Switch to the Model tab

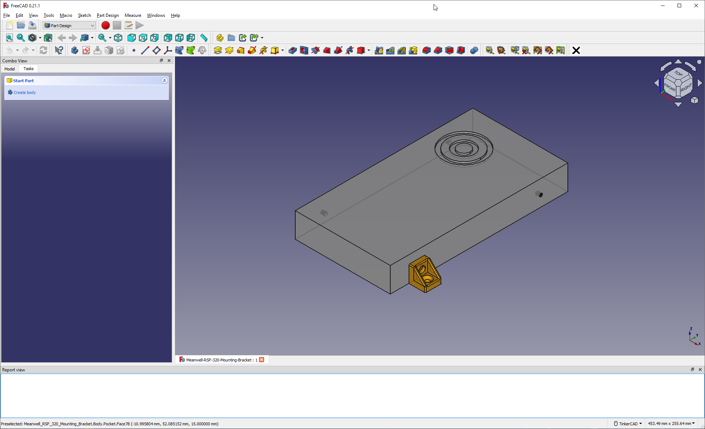(x=10, y=69)
